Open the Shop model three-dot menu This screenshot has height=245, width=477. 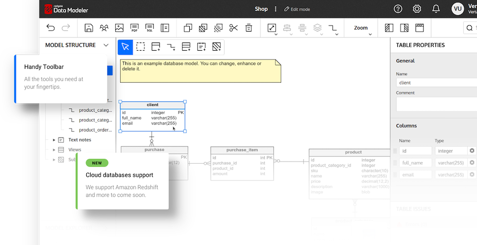(275, 9)
